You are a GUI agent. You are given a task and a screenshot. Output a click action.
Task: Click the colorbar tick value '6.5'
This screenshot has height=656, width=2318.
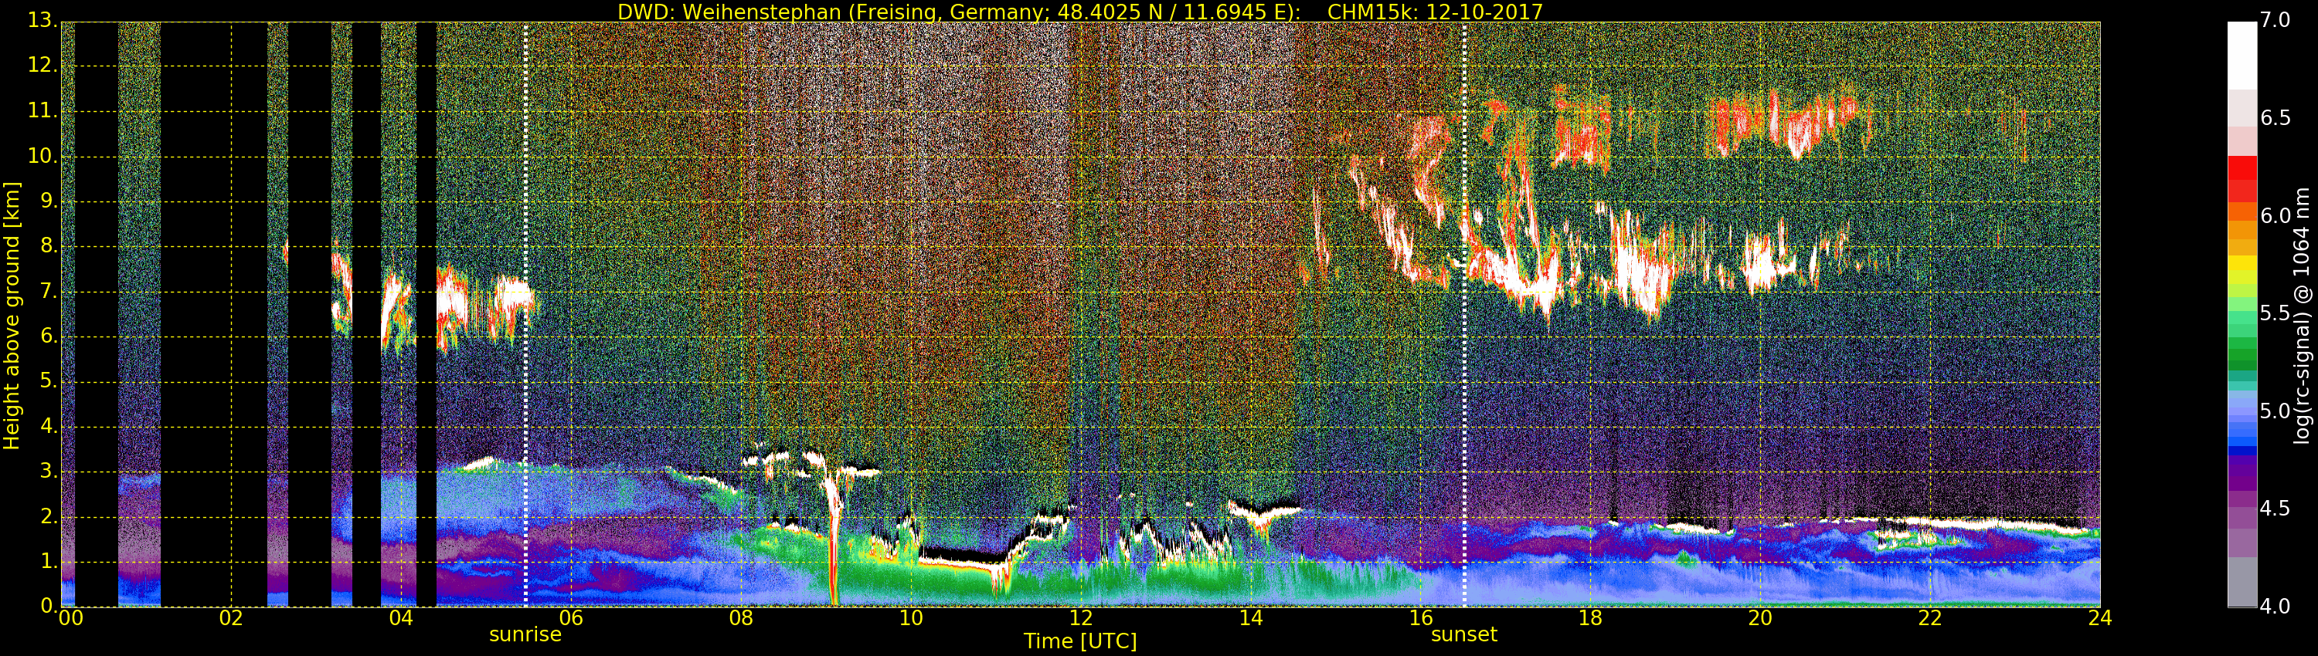(x=2274, y=119)
